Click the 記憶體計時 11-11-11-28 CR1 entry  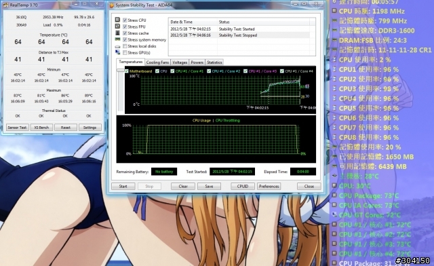(385, 50)
